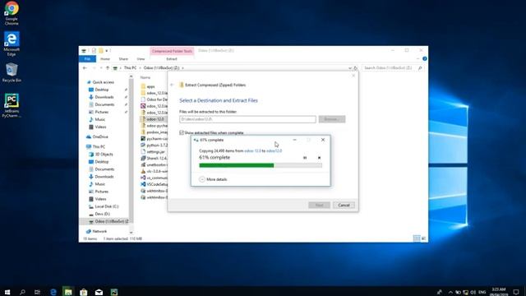Click ENG language indicator in tray
The image size is (526, 296).
[482, 292]
